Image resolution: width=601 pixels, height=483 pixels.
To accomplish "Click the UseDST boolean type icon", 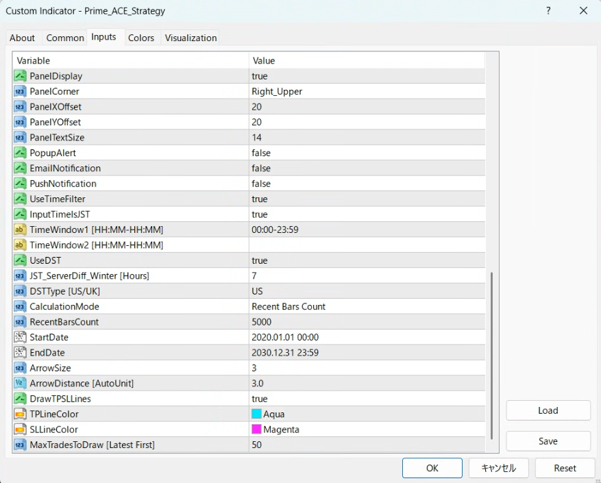I will (20, 260).
